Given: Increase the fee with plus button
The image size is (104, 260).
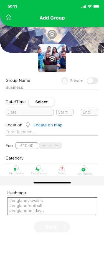Looking at the screenshot, I should click(x=56, y=146).
